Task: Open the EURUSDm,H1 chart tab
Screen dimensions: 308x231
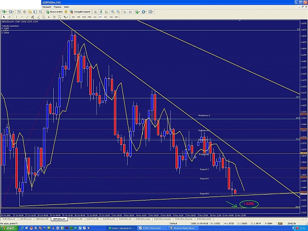Action: click(9, 219)
